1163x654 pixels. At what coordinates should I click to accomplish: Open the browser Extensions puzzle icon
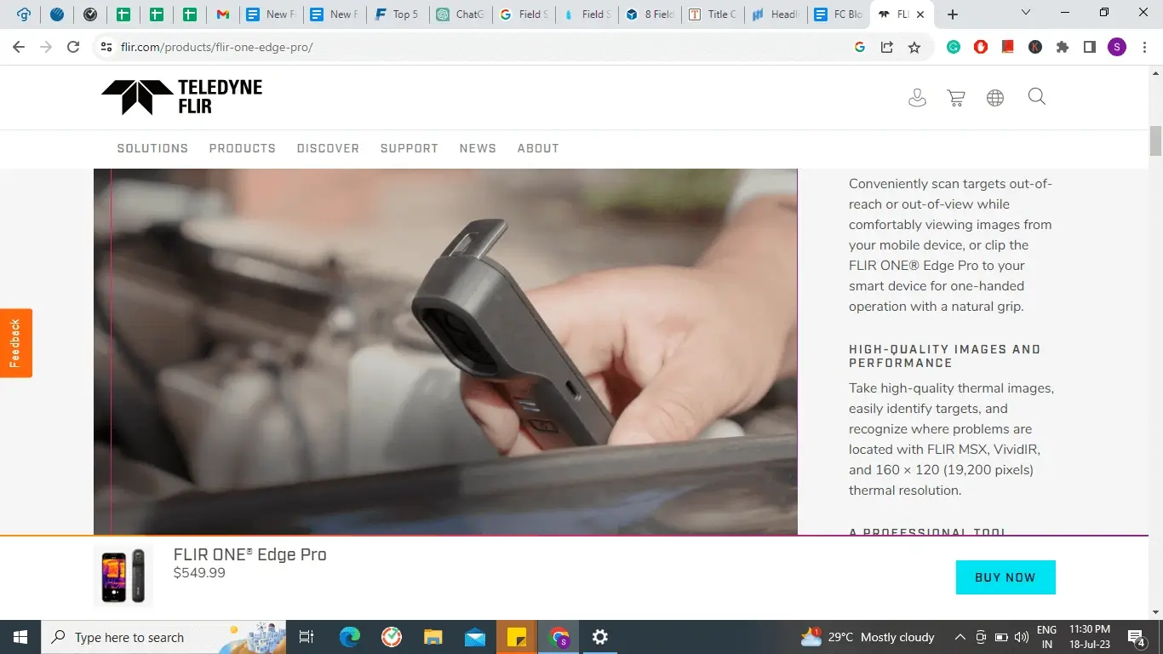coord(1062,47)
